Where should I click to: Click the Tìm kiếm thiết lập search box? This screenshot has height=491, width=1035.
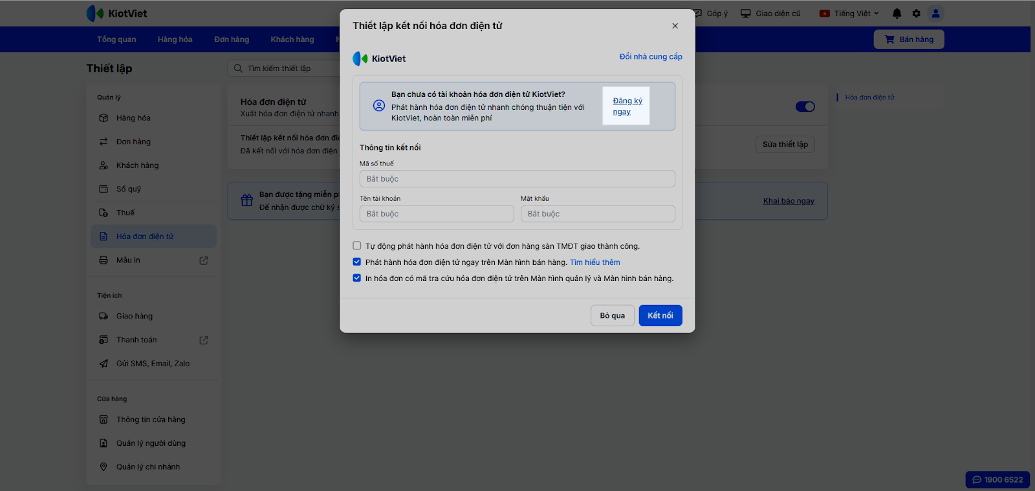click(285, 68)
